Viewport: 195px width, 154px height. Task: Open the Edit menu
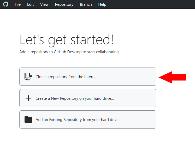[x=30, y=4]
